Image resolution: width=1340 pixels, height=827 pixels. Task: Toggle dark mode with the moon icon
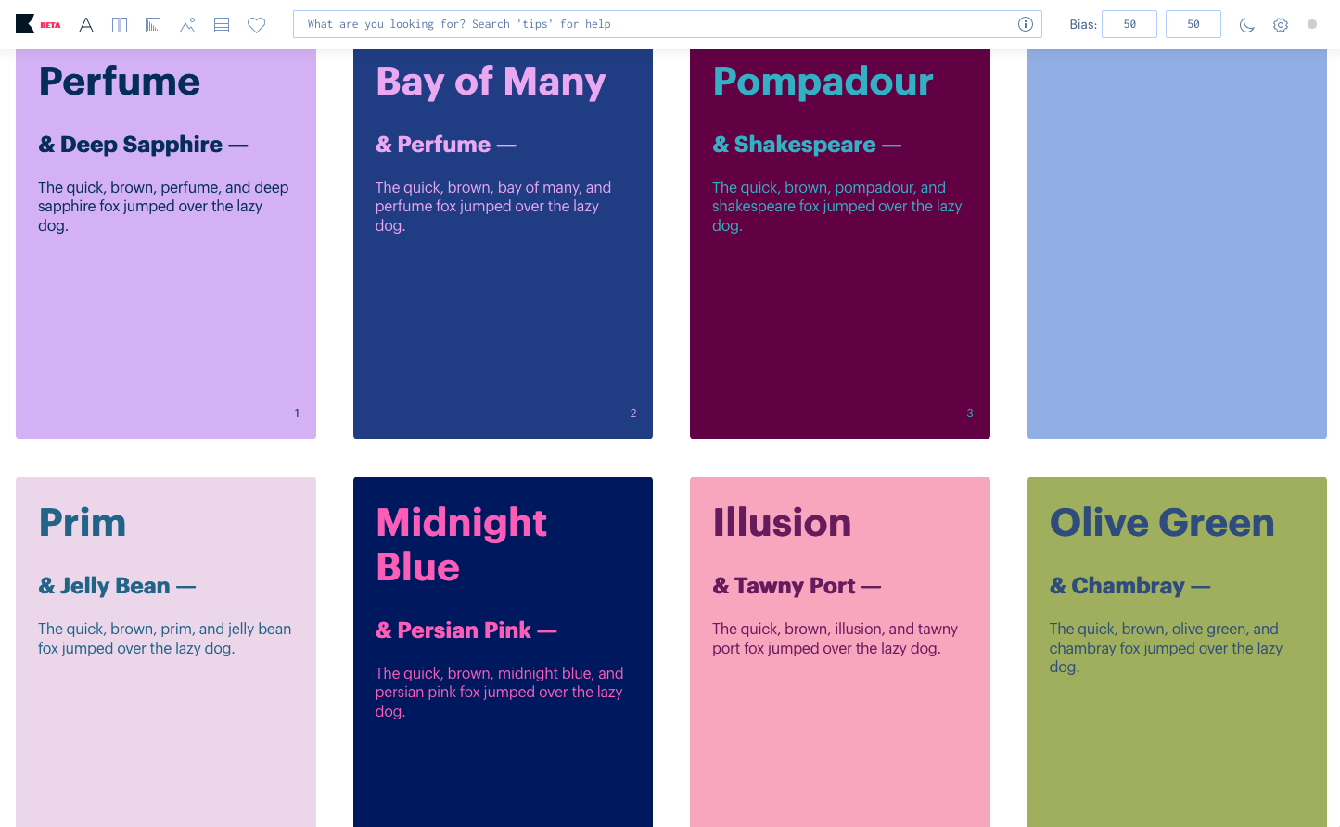(1247, 25)
